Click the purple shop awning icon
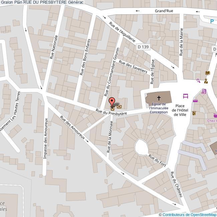This screenshot has width=217, height=217. coord(195,100)
